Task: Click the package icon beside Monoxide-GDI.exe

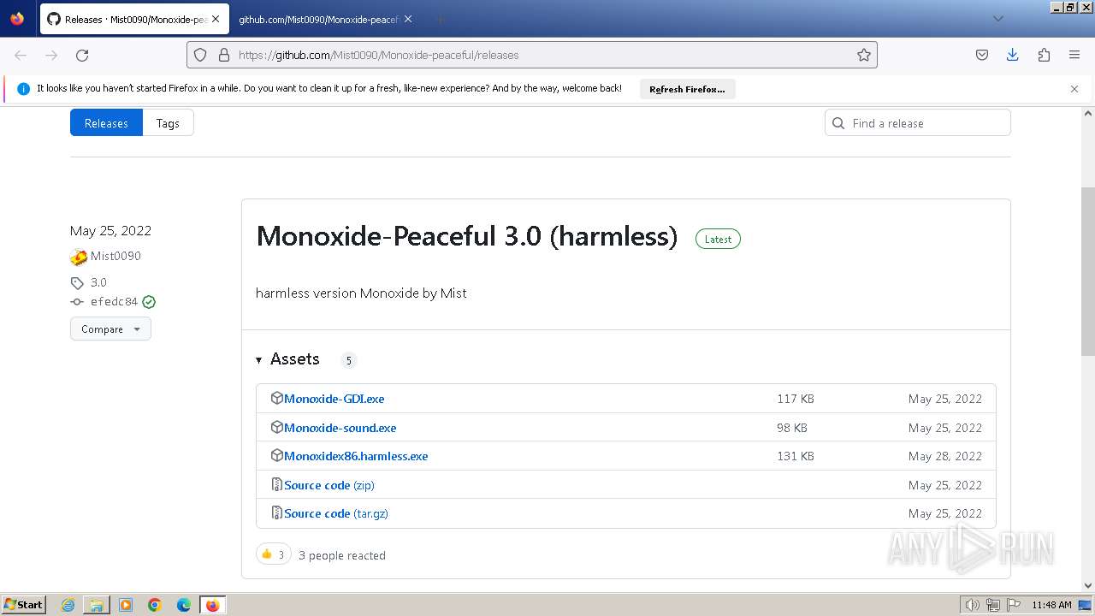Action: [x=276, y=398]
